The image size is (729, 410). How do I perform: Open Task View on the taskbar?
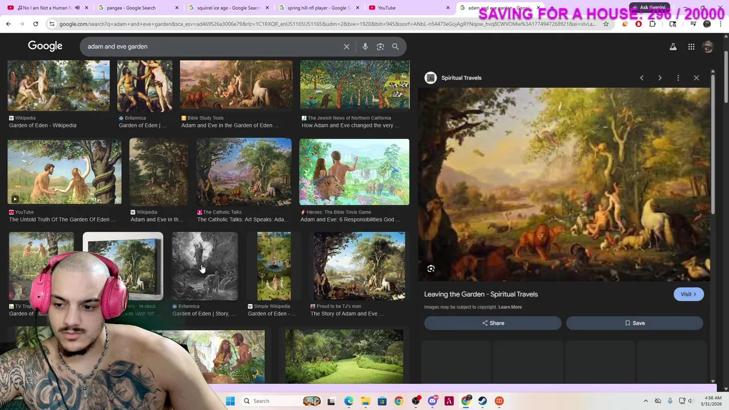[331, 401]
